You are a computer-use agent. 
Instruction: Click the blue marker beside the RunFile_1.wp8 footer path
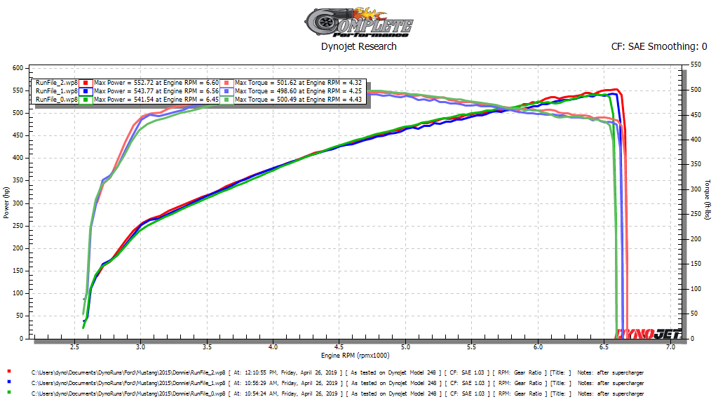coord(9,382)
